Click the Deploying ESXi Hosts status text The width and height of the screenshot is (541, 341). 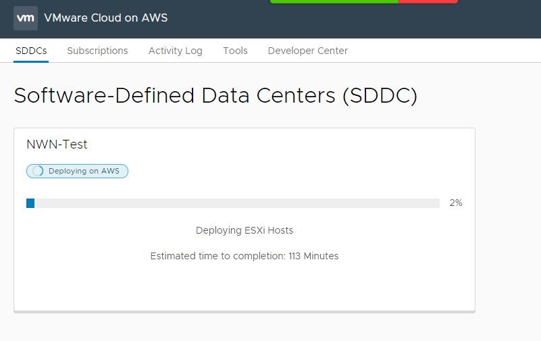[244, 230]
